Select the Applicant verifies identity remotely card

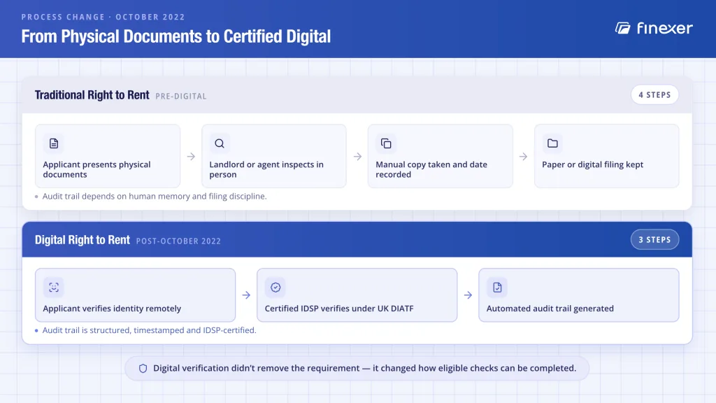click(x=135, y=295)
